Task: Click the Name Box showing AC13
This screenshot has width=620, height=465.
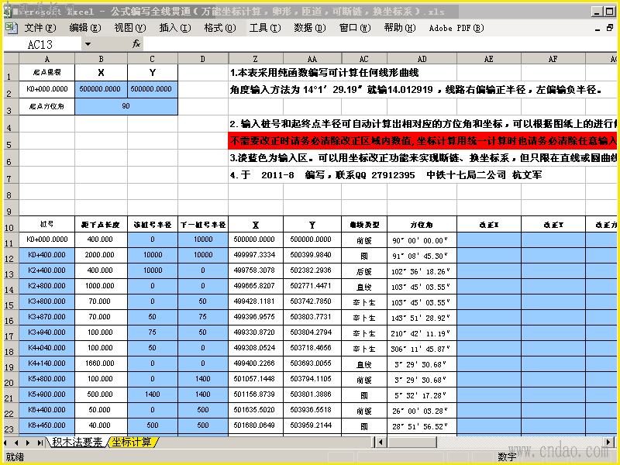Action: pos(43,44)
